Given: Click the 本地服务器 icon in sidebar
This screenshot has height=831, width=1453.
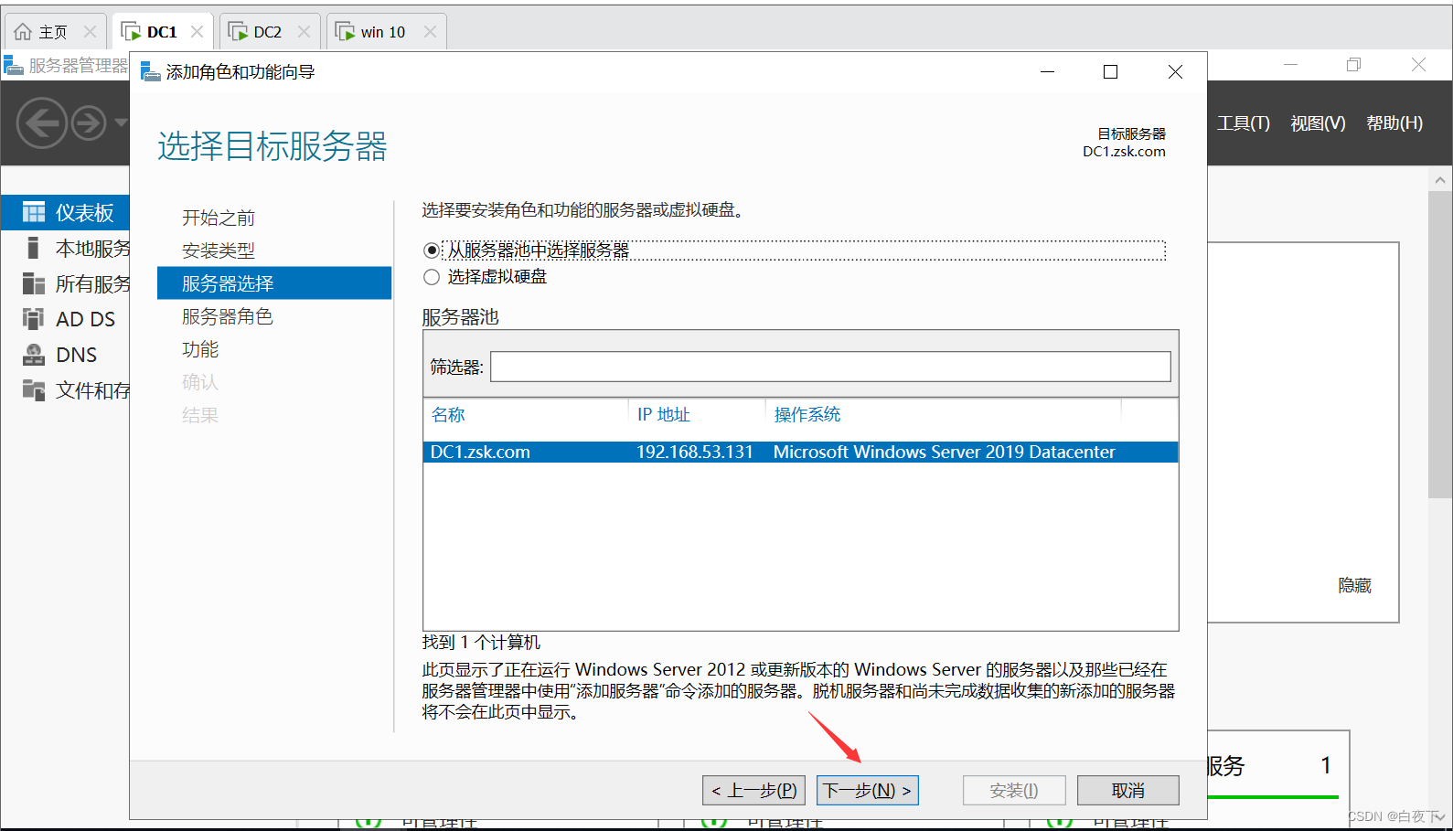Looking at the screenshot, I should tap(34, 248).
